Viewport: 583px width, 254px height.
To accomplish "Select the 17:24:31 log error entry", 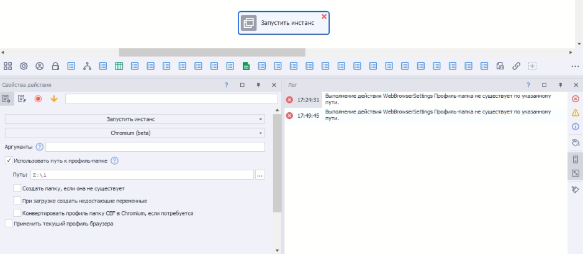I will click(x=426, y=99).
